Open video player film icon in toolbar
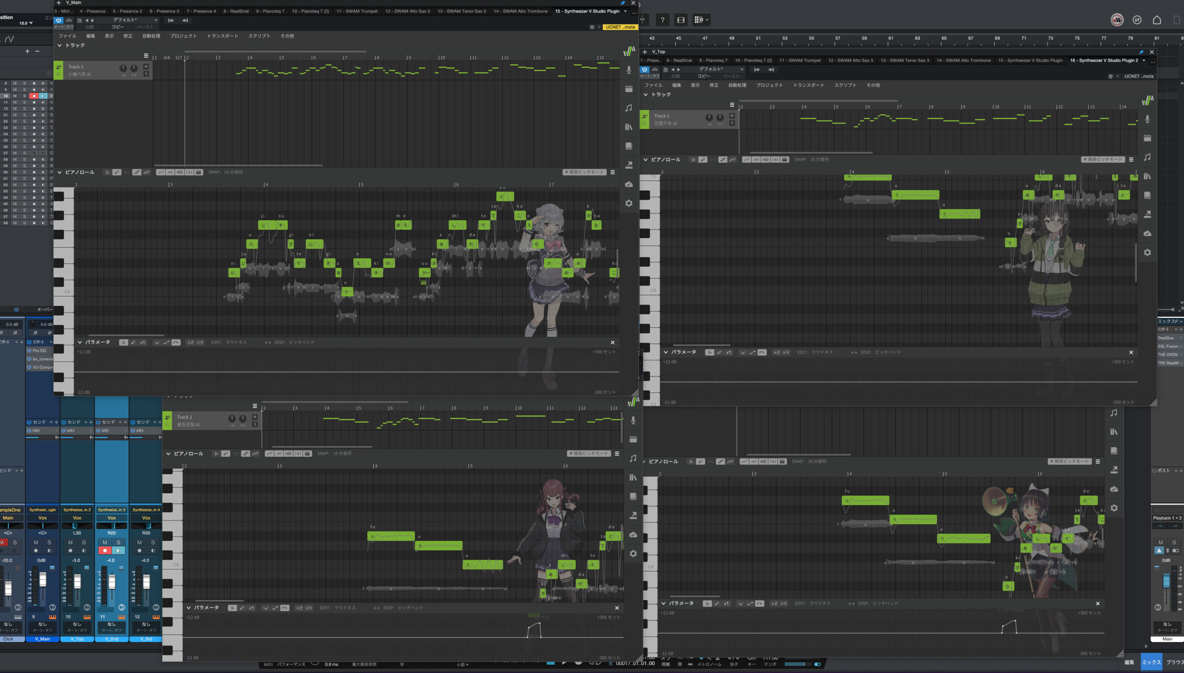The height and width of the screenshot is (673, 1184). [680, 20]
